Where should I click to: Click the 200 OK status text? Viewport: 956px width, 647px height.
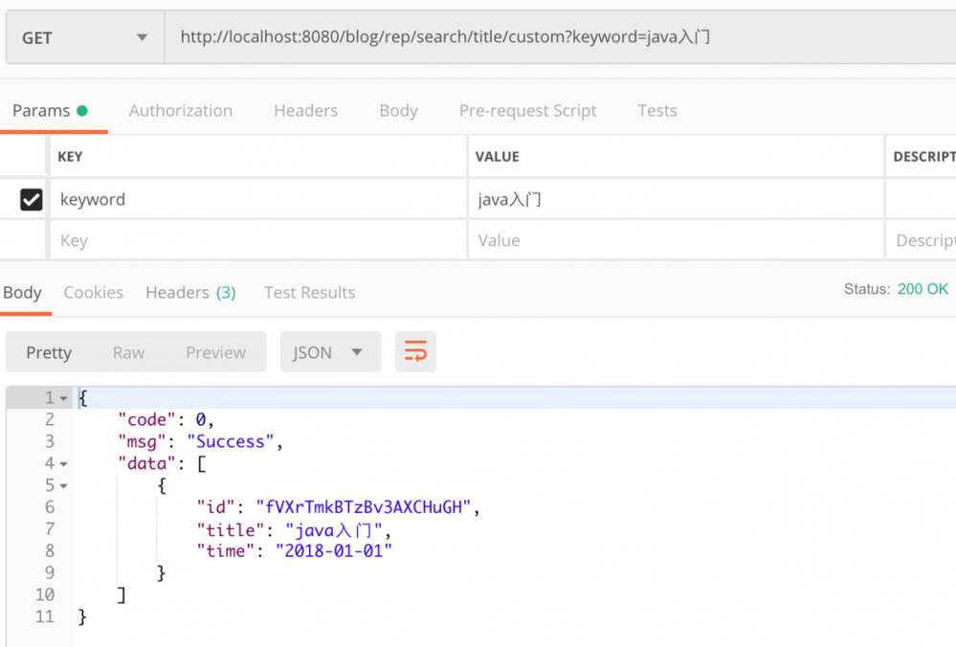coord(922,287)
